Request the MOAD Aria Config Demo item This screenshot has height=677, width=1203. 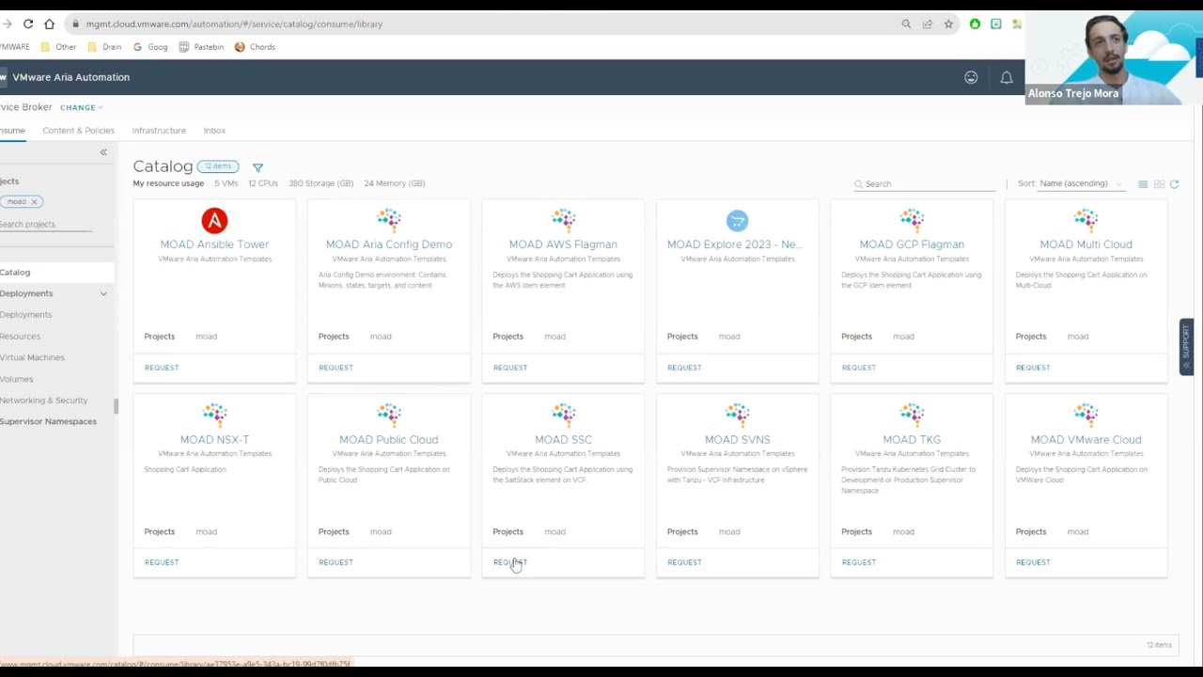tap(336, 368)
